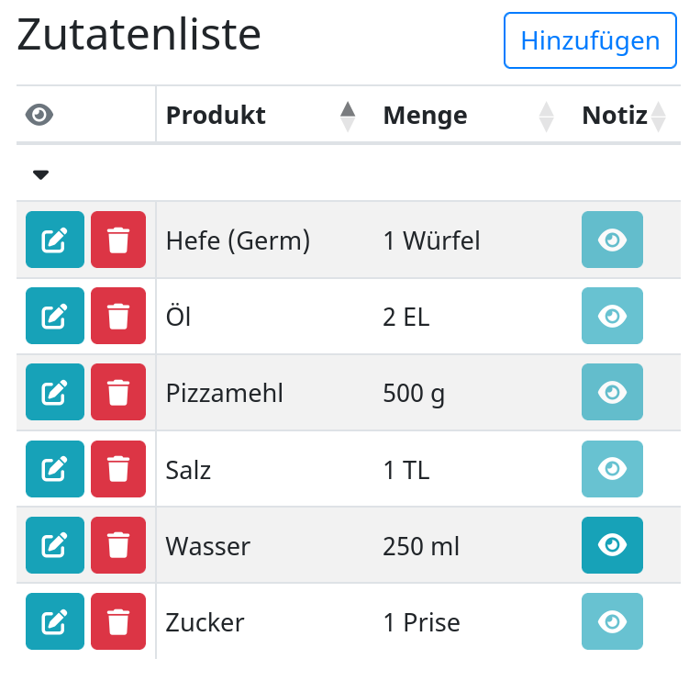The width and height of the screenshot is (689, 681).
Task: Show the note for Pizzamehl
Action: pyautogui.click(x=612, y=392)
